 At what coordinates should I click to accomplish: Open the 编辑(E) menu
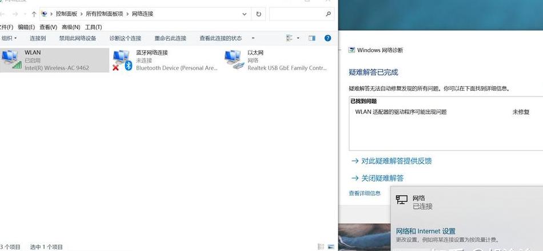[26, 27]
